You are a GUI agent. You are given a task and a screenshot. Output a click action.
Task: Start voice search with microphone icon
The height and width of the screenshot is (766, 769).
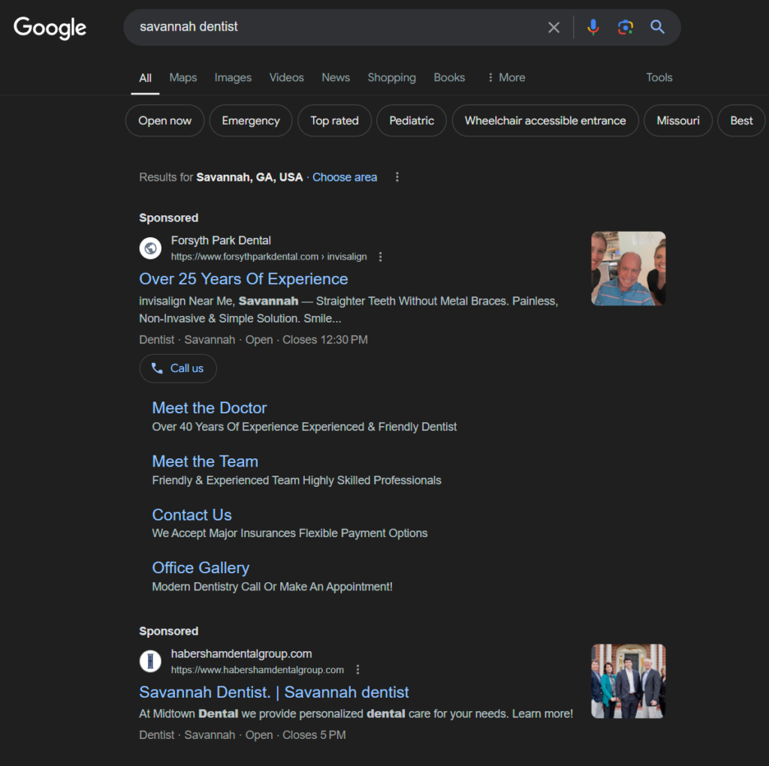(593, 28)
